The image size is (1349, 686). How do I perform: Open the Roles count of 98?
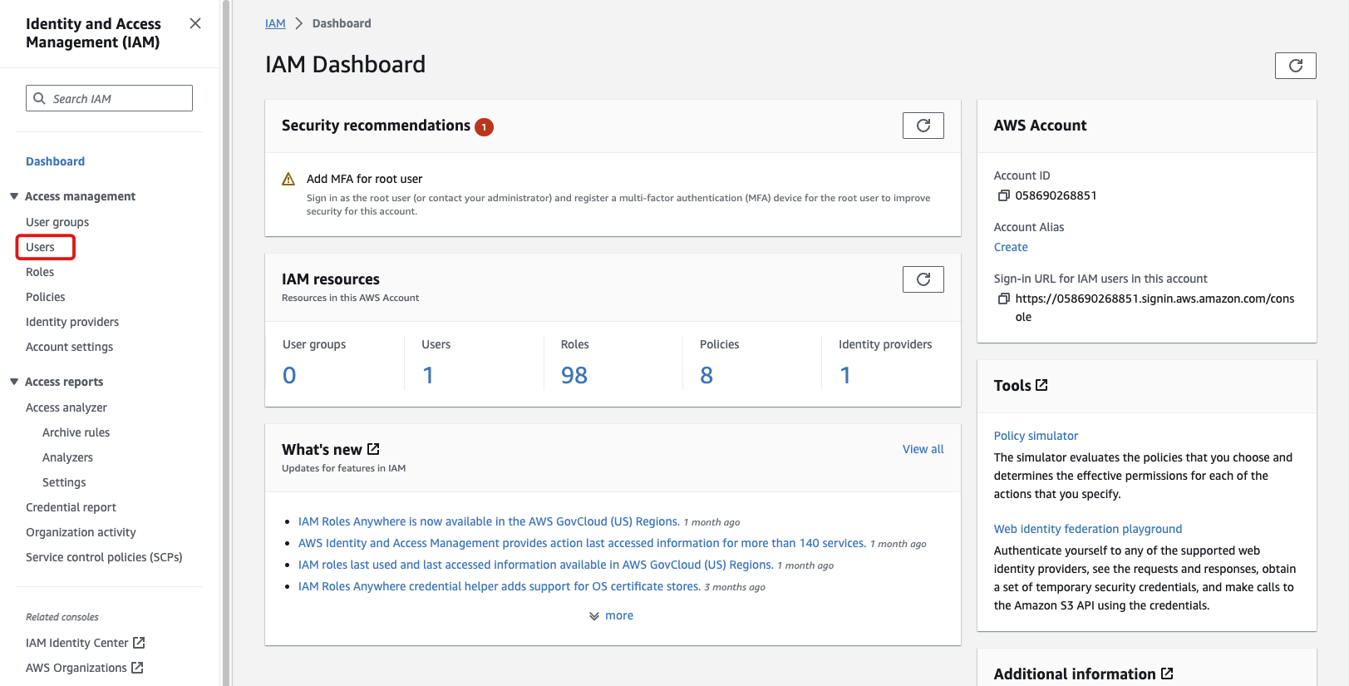pyautogui.click(x=574, y=375)
